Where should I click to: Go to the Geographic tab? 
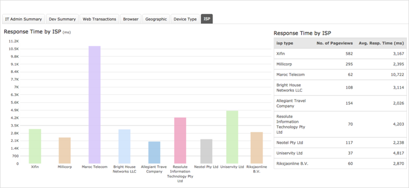[x=156, y=19]
